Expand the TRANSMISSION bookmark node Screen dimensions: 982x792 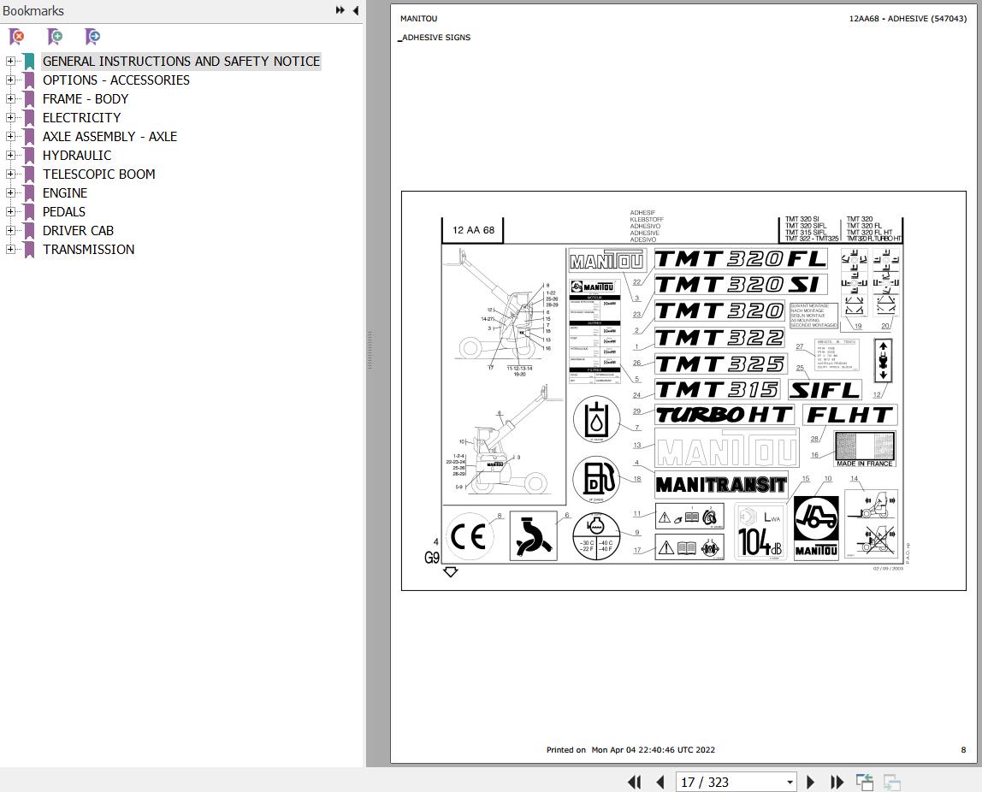tap(10, 249)
